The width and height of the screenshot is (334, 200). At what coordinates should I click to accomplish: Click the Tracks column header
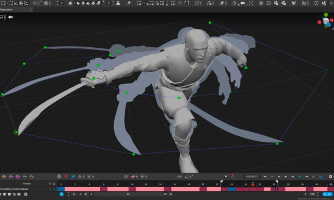27,183
